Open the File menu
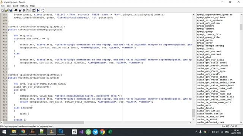Viewport: 243px width, 136px height. [x=3, y=6]
